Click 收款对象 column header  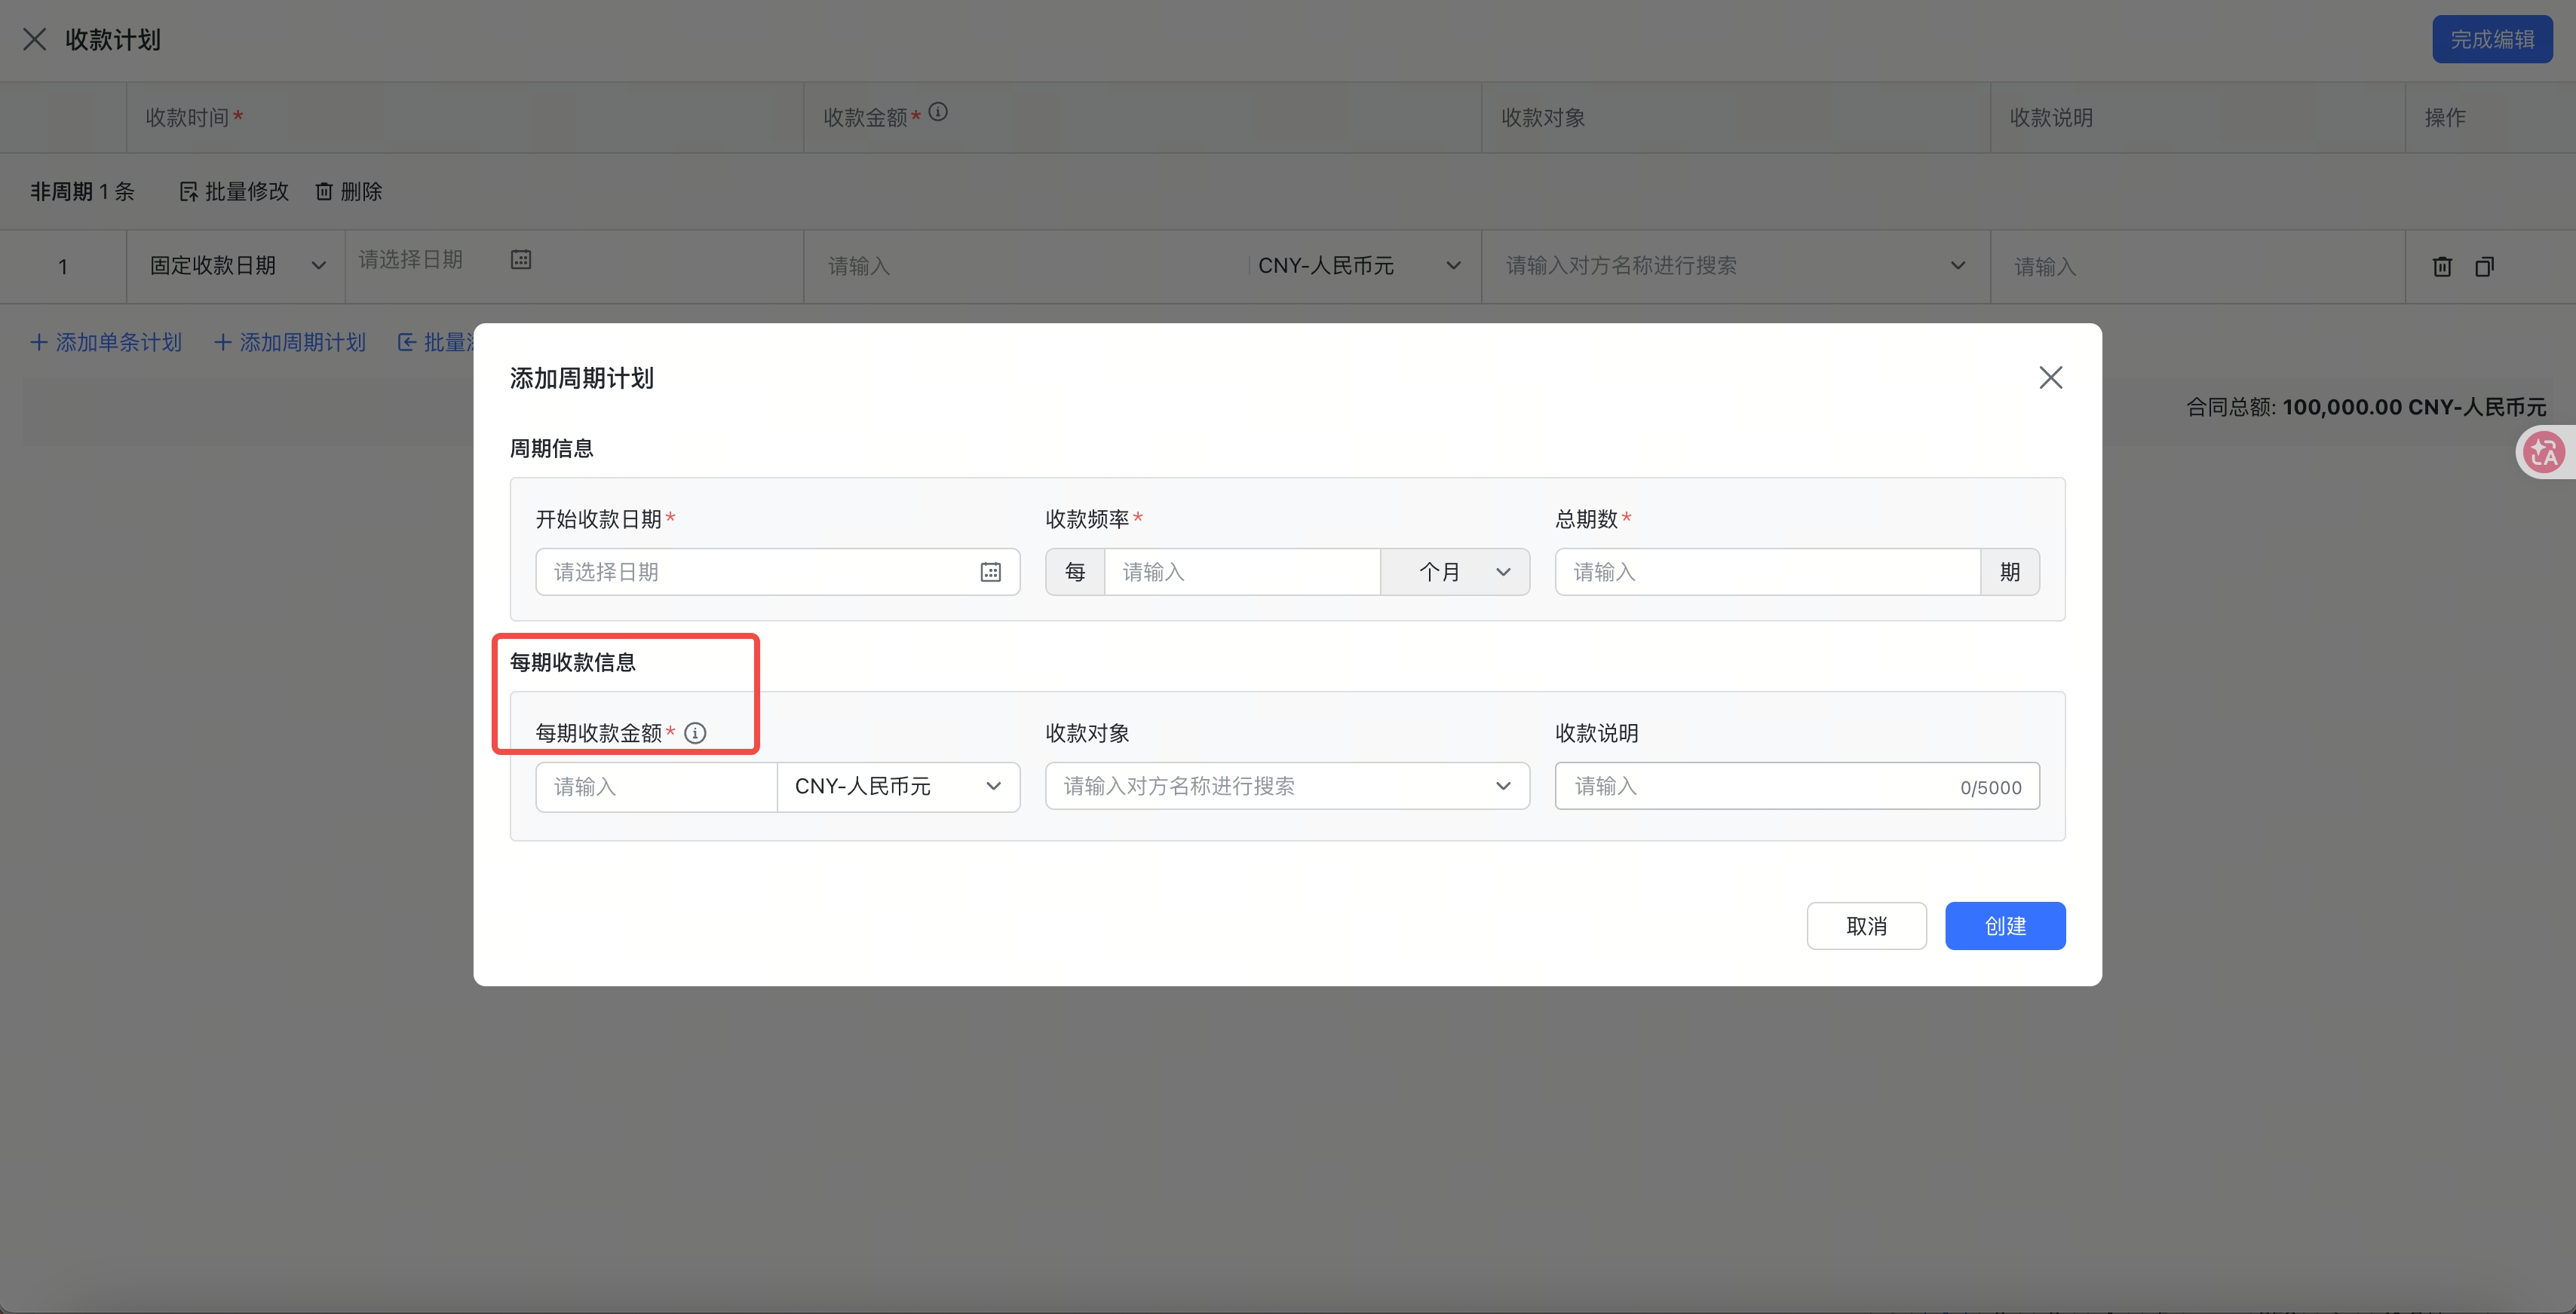(x=1543, y=118)
